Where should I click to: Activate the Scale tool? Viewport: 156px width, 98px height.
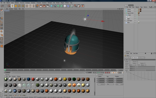(16, 6)
